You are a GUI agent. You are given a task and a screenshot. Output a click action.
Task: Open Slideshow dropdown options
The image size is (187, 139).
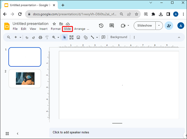point(159,25)
